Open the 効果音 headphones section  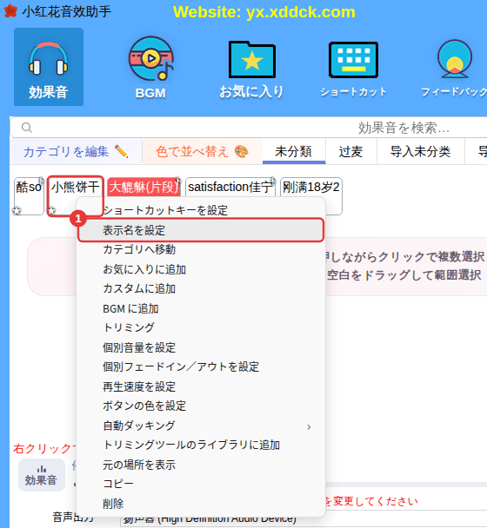point(49,67)
